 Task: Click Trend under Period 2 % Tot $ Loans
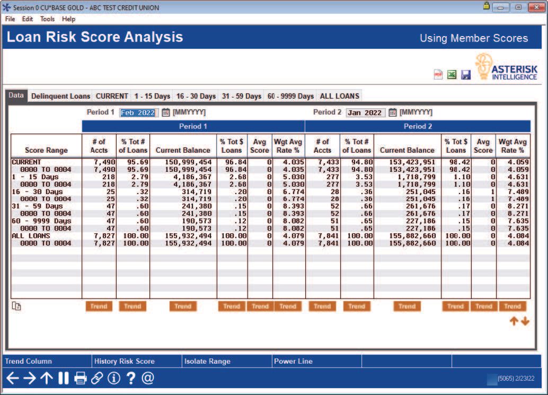pyautogui.click(x=456, y=306)
